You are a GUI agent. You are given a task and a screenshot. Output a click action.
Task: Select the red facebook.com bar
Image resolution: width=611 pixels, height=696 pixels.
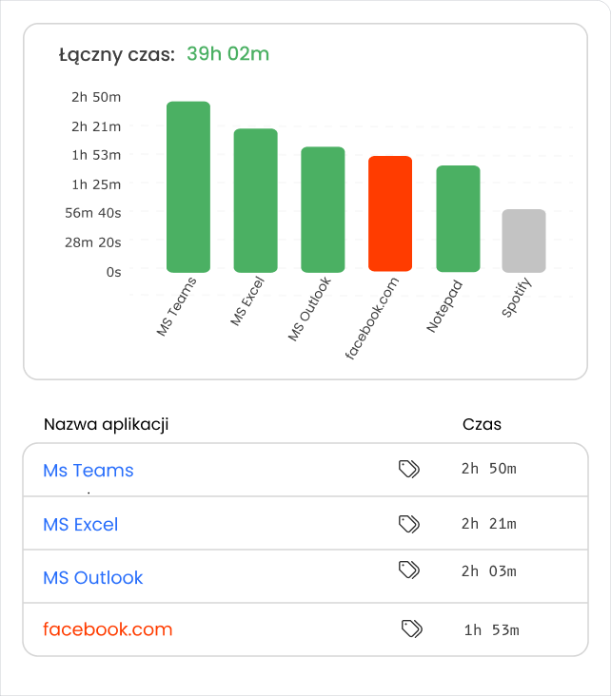(390, 214)
